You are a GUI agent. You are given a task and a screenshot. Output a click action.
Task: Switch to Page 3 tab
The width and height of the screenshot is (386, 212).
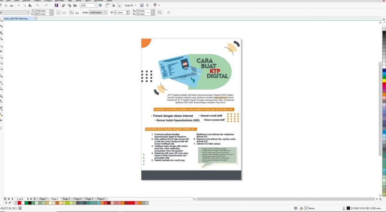click(66, 199)
